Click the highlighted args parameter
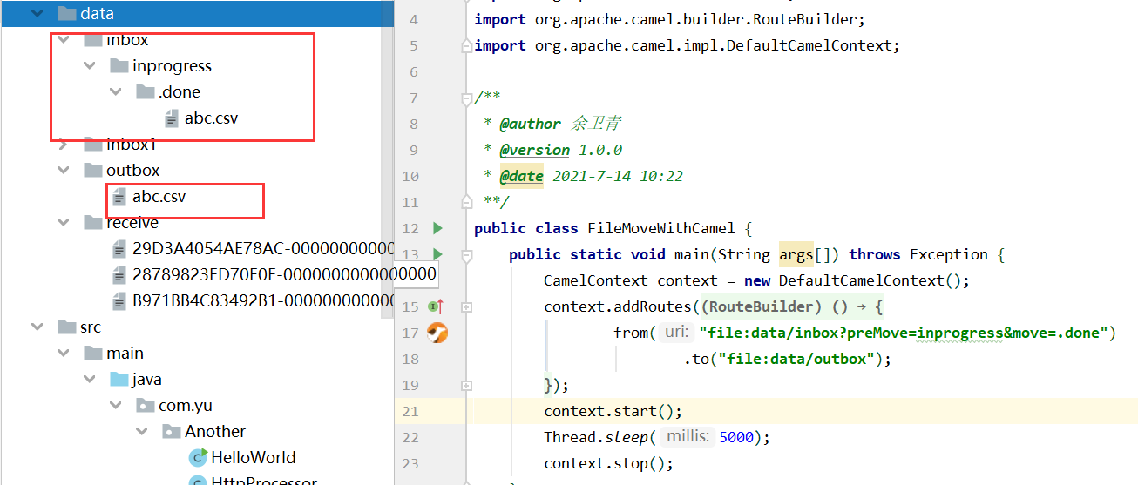 pos(796,254)
